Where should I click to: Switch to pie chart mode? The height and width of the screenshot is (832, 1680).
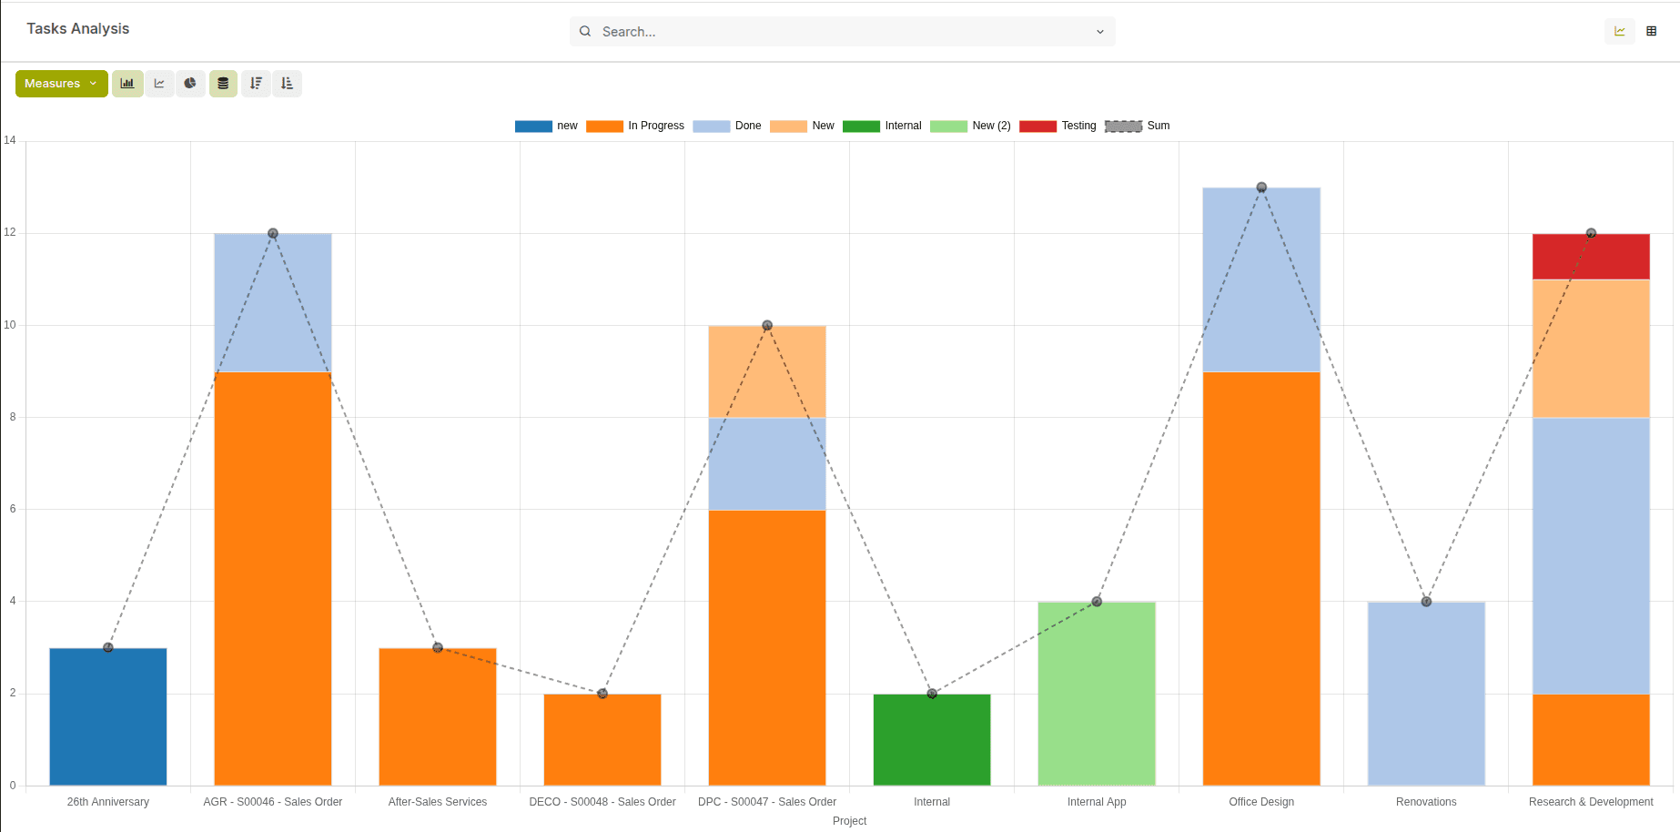191,83
